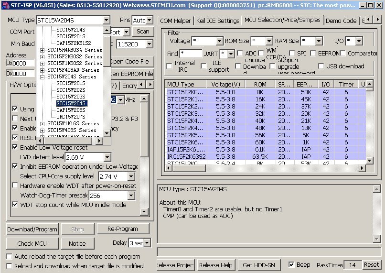Select IAP15F2K61S2 in the MCU tree

click(x=74, y=43)
